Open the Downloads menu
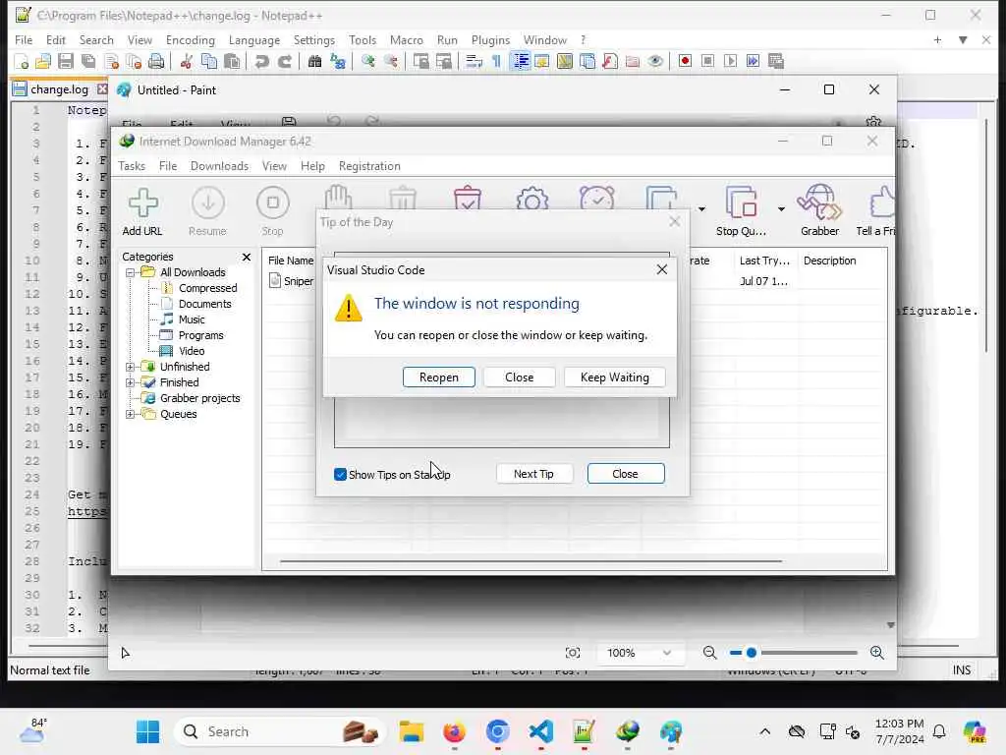The width and height of the screenshot is (1006, 755). (219, 166)
